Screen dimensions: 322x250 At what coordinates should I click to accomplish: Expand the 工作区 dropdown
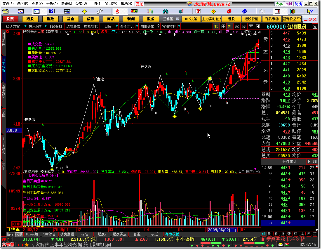pyautogui.click(x=177, y=19)
